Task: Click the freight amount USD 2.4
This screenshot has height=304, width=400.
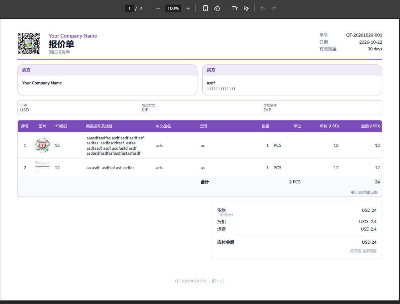Action: (x=368, y=229)
